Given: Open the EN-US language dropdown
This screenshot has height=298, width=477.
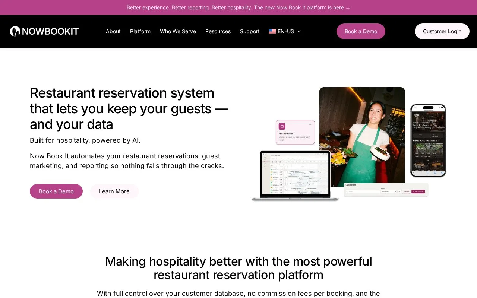Looking at the screenshot, I should (x=285, y=31).
